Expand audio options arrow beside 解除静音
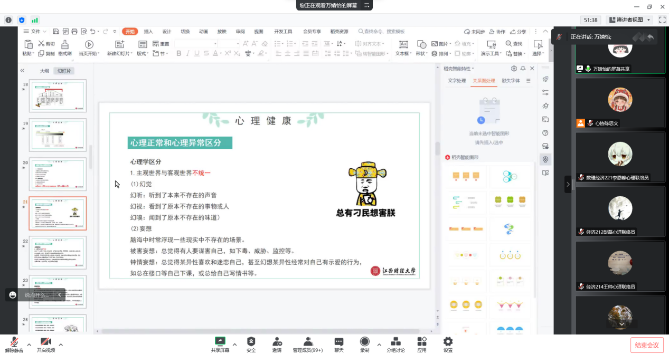The image size is (669, 354). click(x=30, y=345)
